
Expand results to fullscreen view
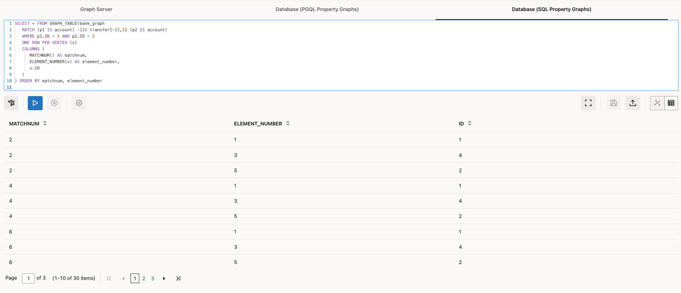pyautogui.click(x=588, y=103)
